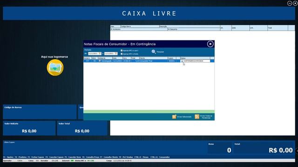298x167 pixels.
Task: Click the CONTINGENCIA ENVIADA status cell
Action: click(195, 61)
